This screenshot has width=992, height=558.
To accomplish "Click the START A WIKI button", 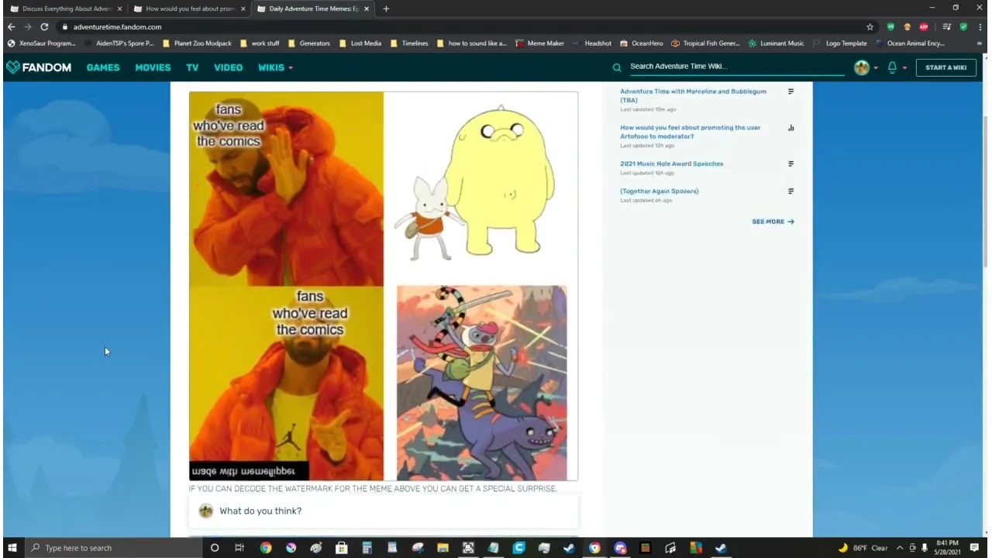I will pos(945,67).
